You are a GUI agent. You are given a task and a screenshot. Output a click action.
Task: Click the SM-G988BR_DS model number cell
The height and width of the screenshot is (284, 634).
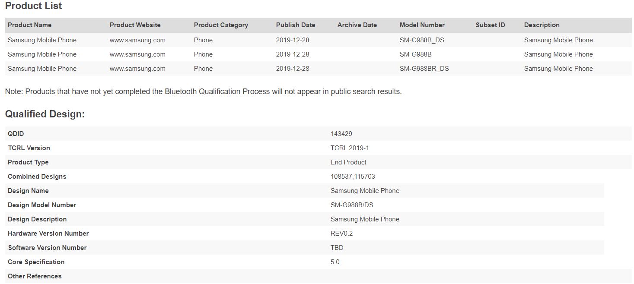tap(424, 69)
